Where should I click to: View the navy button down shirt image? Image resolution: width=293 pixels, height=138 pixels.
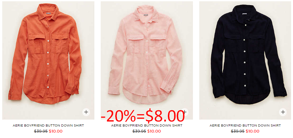point(245,60)
